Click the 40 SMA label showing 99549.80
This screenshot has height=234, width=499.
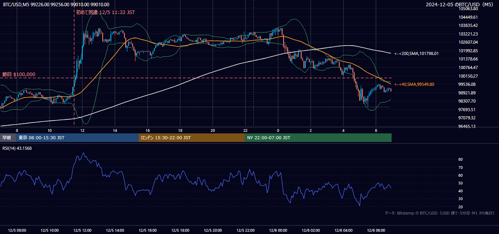click(x=414, y=84)
